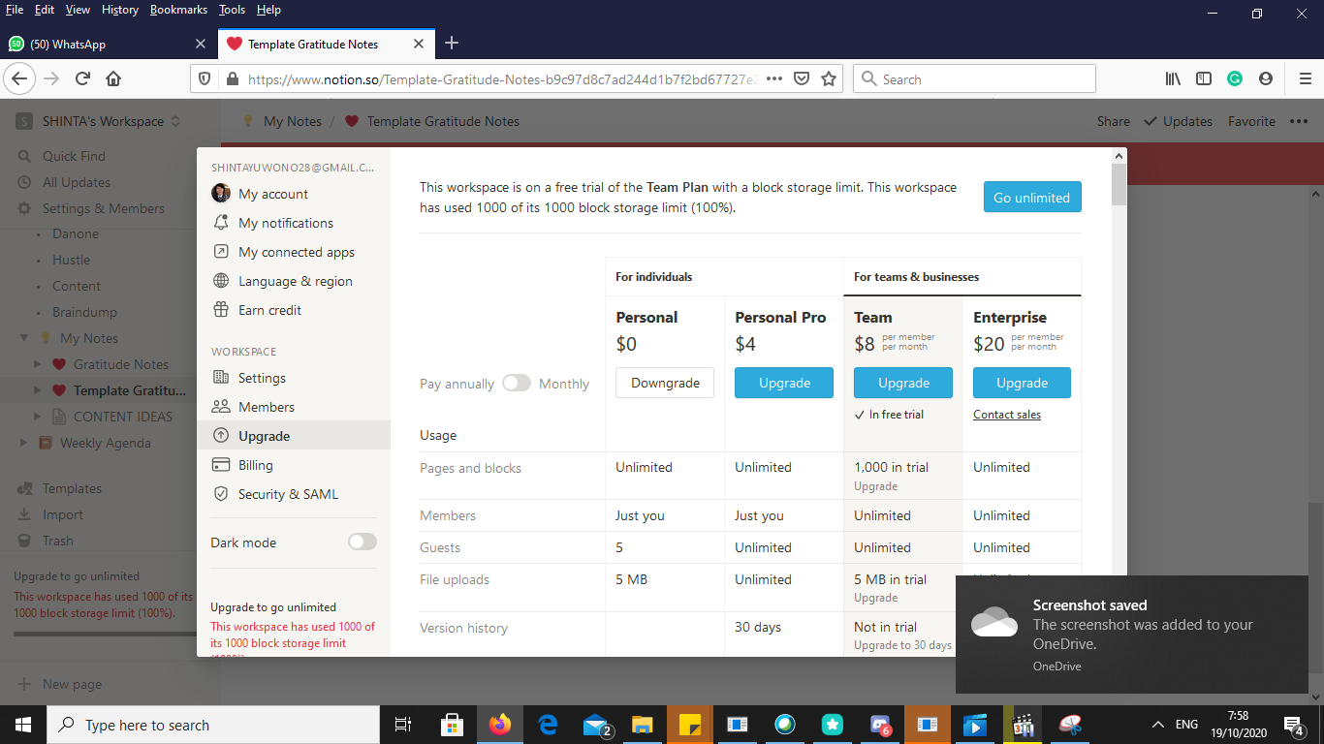This screenshot has height=744, width=1324.
Task: Open Updates in Notion top bar
Action: tap(1179, 121)
